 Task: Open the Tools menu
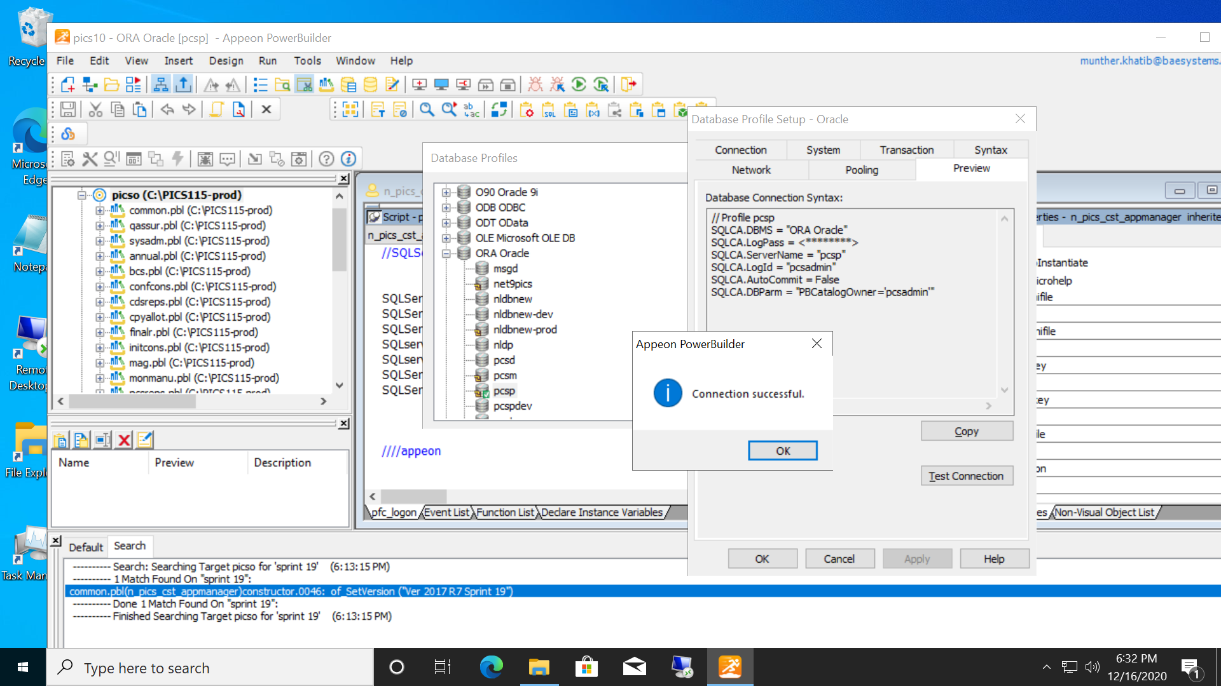click(307, 60)
